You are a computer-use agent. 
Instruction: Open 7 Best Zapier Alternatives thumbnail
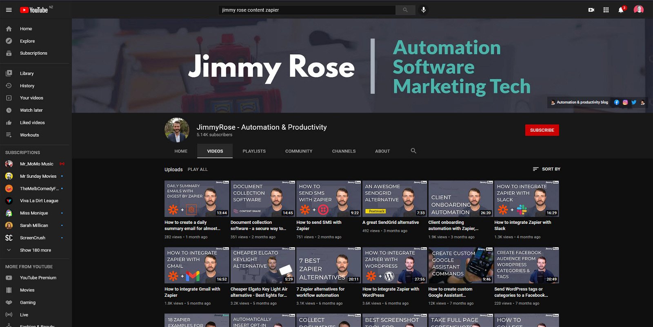(329, 265)
